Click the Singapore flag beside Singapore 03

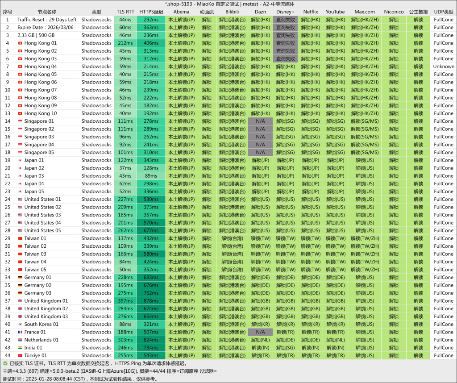click(20, 137)
